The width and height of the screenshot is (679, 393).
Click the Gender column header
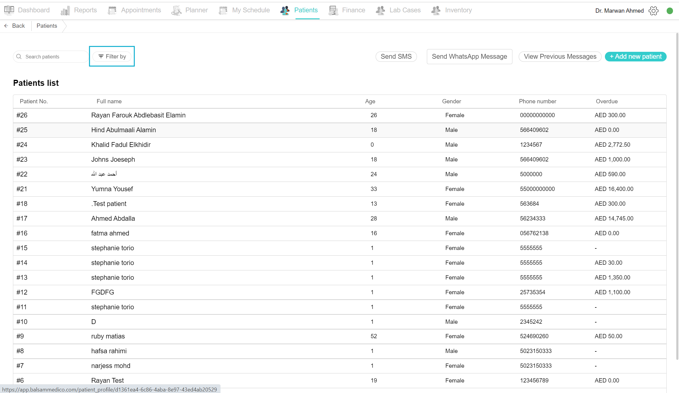(x=451, y=101)
